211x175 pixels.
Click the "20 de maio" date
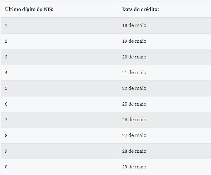pos(134,57)
